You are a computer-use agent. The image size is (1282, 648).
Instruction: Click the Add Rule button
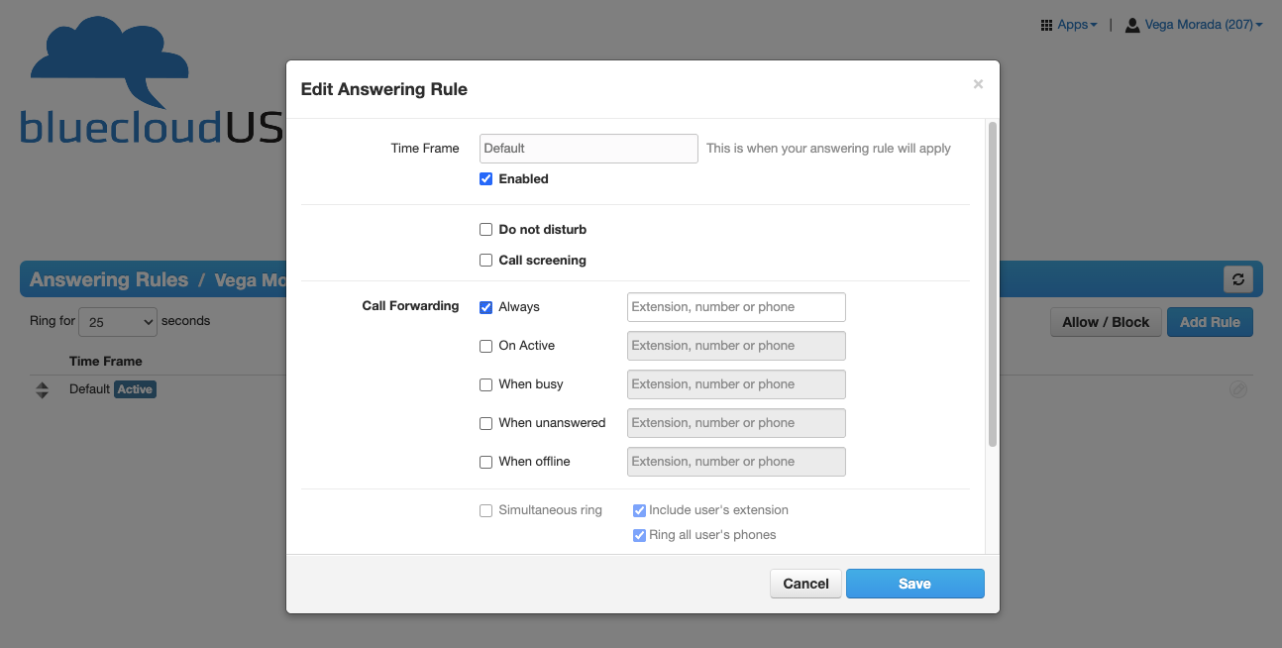[1210, 322]
